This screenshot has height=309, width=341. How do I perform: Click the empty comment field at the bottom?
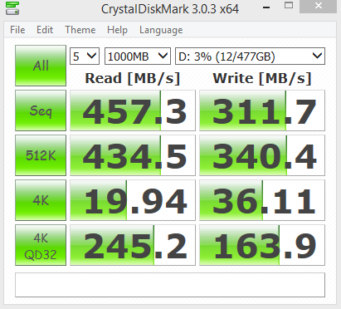[170, 285]
